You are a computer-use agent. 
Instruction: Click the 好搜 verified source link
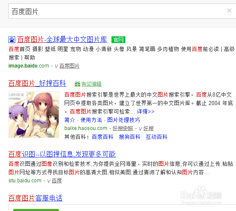tap(149, 128)
